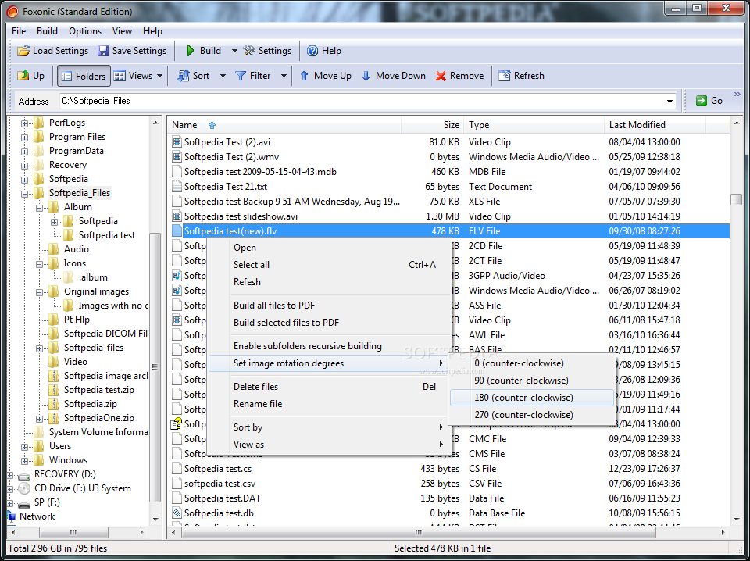Viewport: 750px width, 561px height.
Task: Open the Sort dropdown arrow
Action: pos(223,76)
